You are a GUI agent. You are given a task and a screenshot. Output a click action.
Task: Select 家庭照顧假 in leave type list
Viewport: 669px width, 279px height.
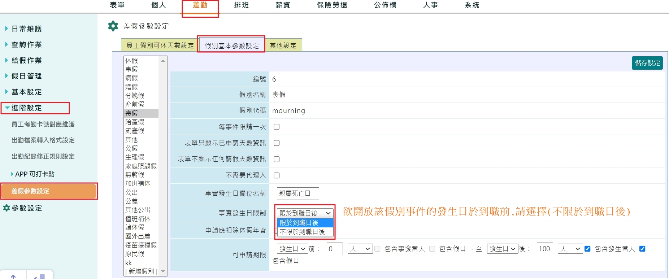click(141, 166)
